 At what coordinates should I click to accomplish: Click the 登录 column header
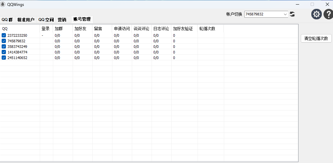coord(46,29)
